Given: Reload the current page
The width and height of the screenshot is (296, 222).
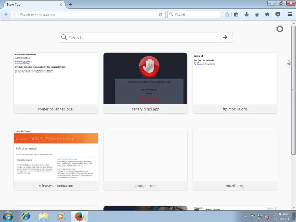Looking at the screenshot, I should (x=160, y=14).
